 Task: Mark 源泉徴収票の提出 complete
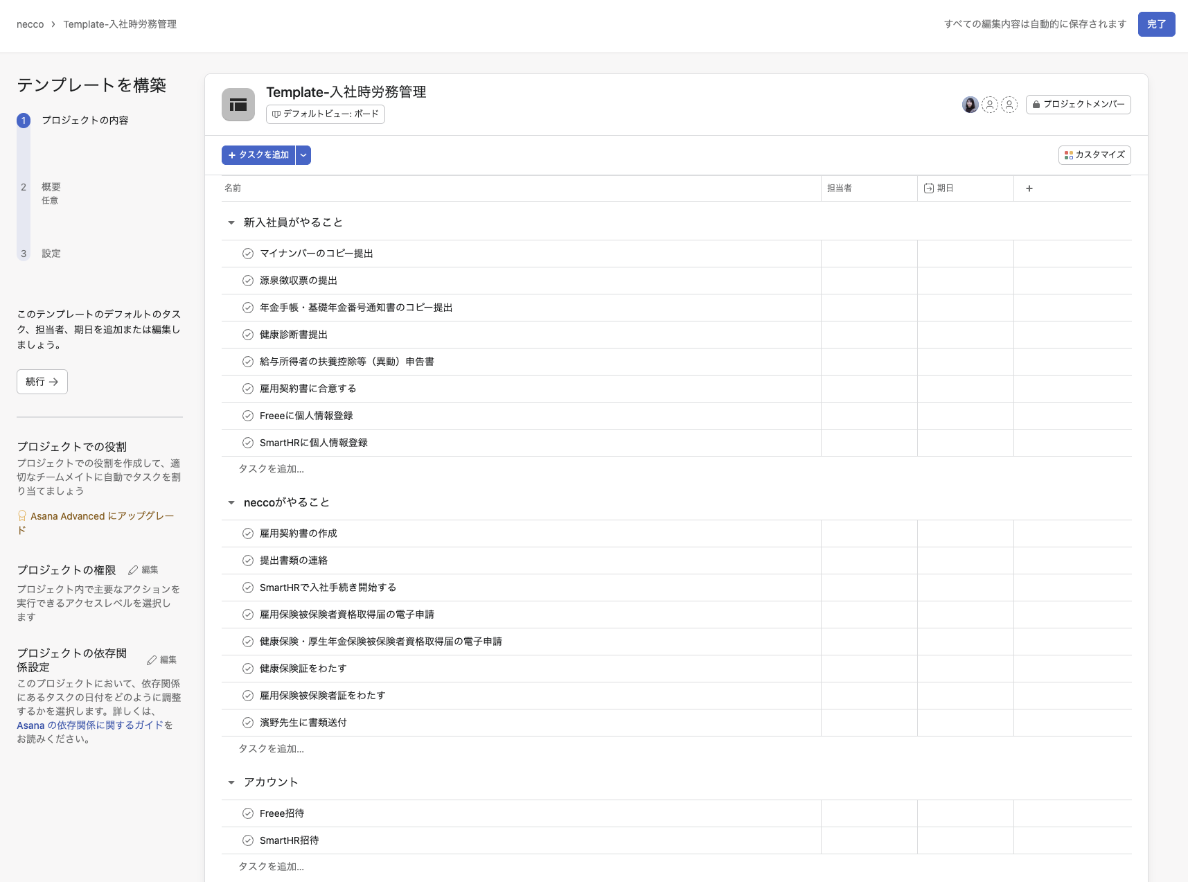248,281
